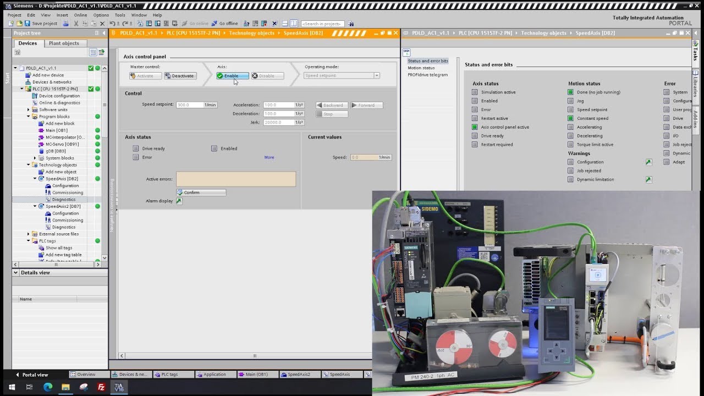The height and width of the screenshot is (396, 704).
Task: Open the Windows Start menu
Action: (x=12, y=387)
